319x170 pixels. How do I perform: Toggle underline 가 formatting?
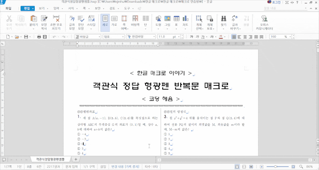click(x=203, y=37)
